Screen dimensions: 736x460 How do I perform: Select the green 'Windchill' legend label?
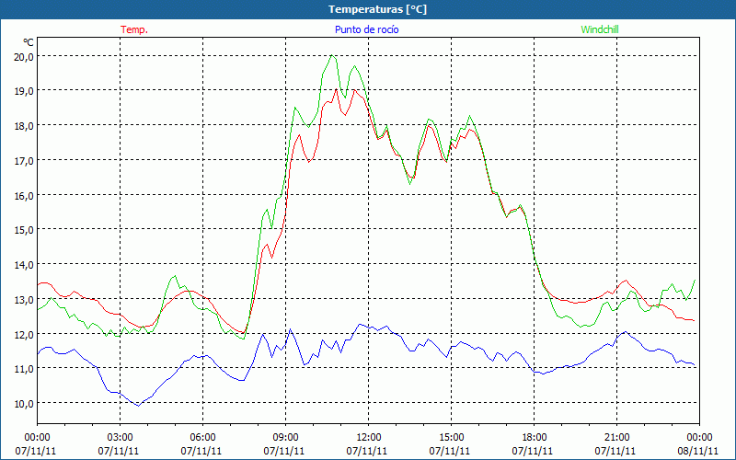tap(600, 29)
